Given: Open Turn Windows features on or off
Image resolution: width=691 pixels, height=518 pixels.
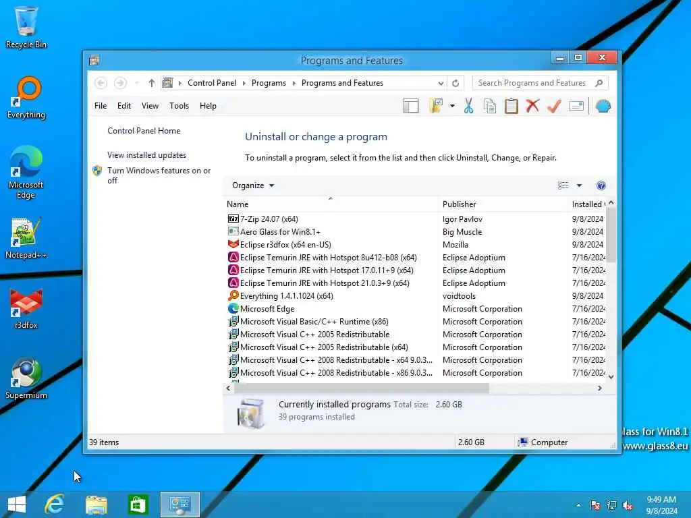Looking at the screenshot, I should [159, 175].
